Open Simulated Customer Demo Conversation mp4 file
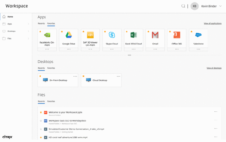This screenshot has height=142, width=226. [77, 129]
